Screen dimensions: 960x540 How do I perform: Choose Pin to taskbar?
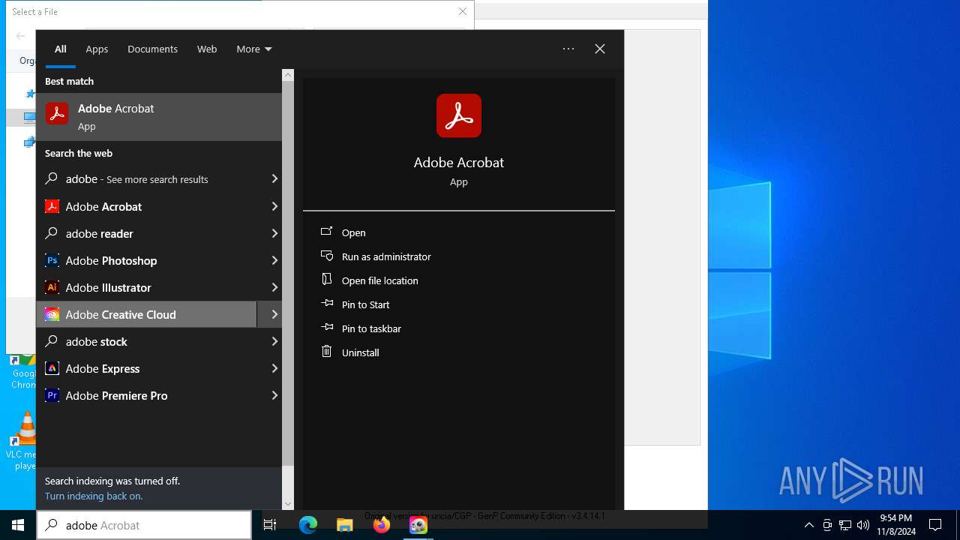coord(371,328)
